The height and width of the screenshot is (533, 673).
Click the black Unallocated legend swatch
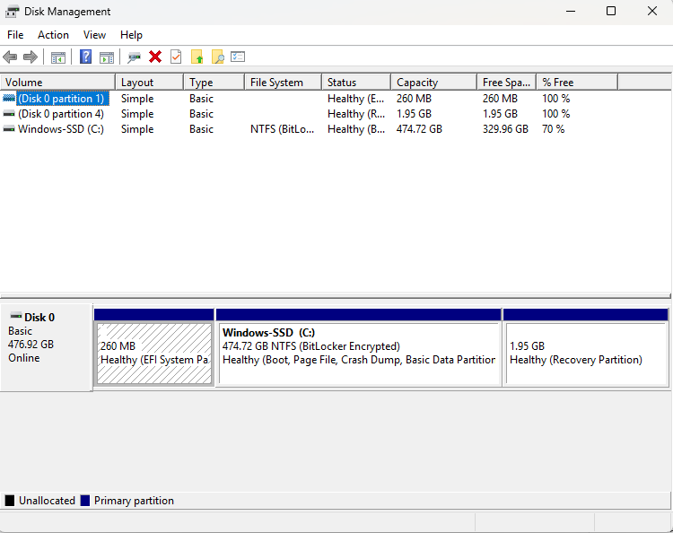coord(10,501)
